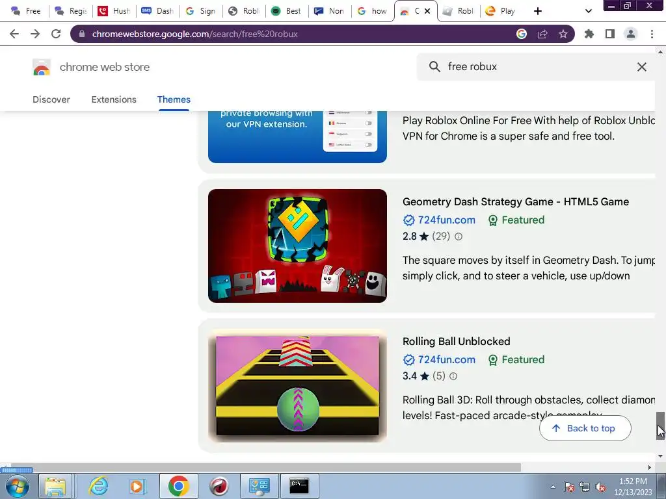The height and width of the screenshot is (499, 666).
Task: Go forward to the next page
Action: point(35,34)
